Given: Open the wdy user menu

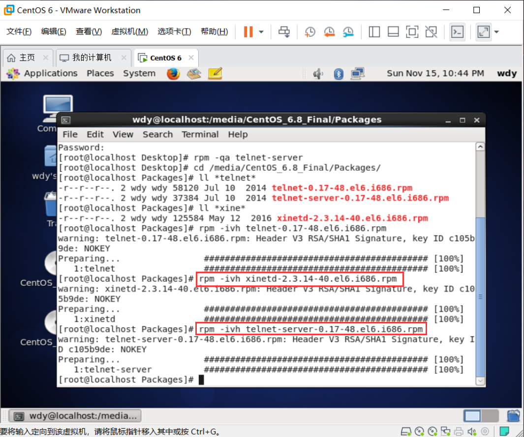Looking at the screenshot, I should [507, 73].
